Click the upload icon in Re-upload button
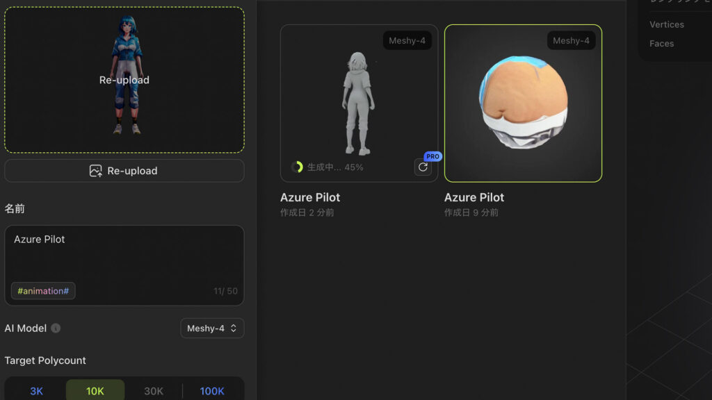This screenshot has width=712, height=400. tap(96, 171)
